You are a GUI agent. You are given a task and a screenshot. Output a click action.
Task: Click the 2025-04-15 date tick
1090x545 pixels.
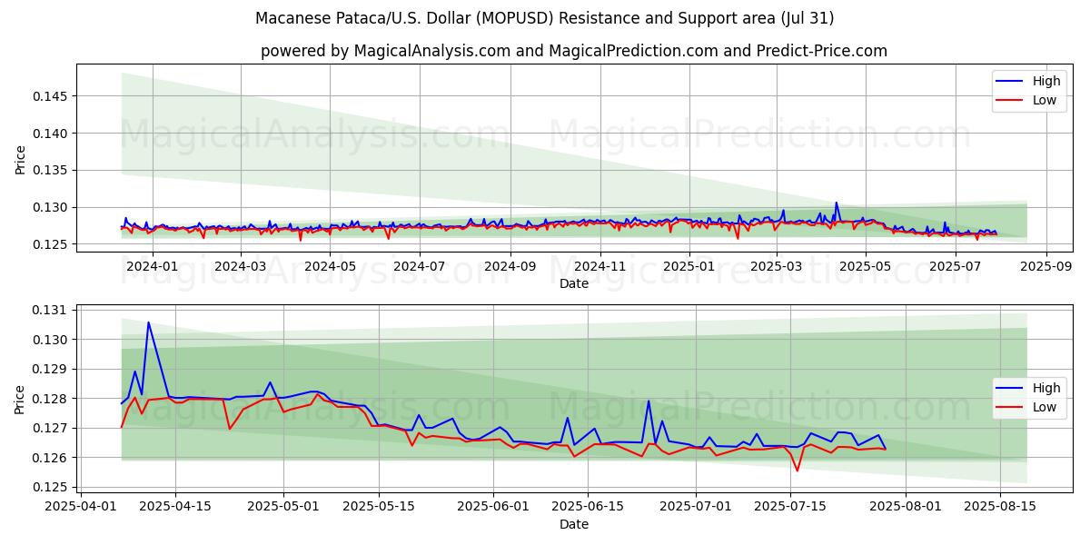tap(175, 507)
